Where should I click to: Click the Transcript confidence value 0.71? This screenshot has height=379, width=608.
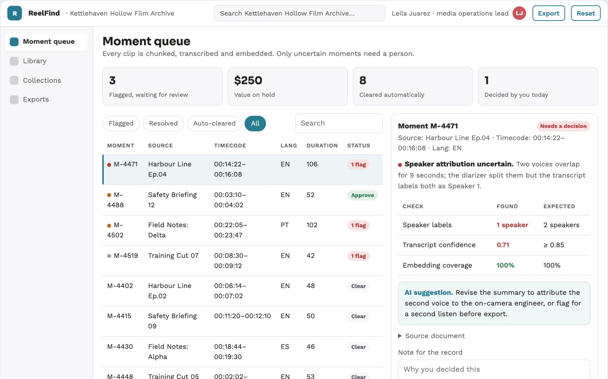503,245
